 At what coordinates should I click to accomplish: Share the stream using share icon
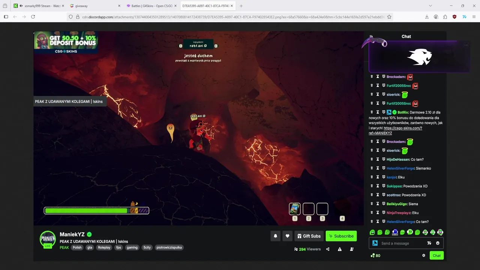pos(328,249)
